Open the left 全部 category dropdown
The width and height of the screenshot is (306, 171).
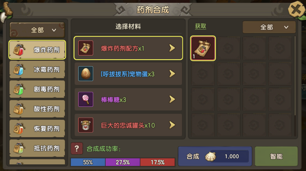click(37, 30)
